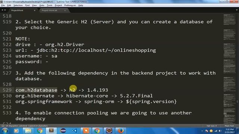Click the 'NOTE:' line
The image size is (239, 134).
point(23,39)
